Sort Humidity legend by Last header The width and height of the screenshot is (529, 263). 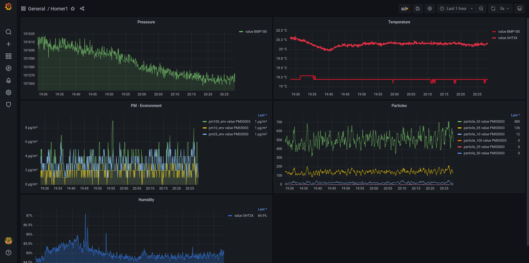(262, 209)
